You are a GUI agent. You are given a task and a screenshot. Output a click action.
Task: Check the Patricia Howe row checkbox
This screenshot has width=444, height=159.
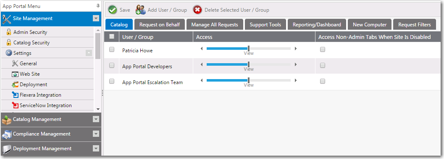point(112,49)
